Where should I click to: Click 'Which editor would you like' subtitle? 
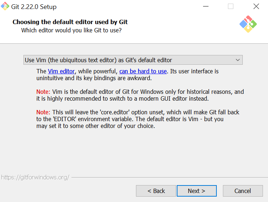71,30
